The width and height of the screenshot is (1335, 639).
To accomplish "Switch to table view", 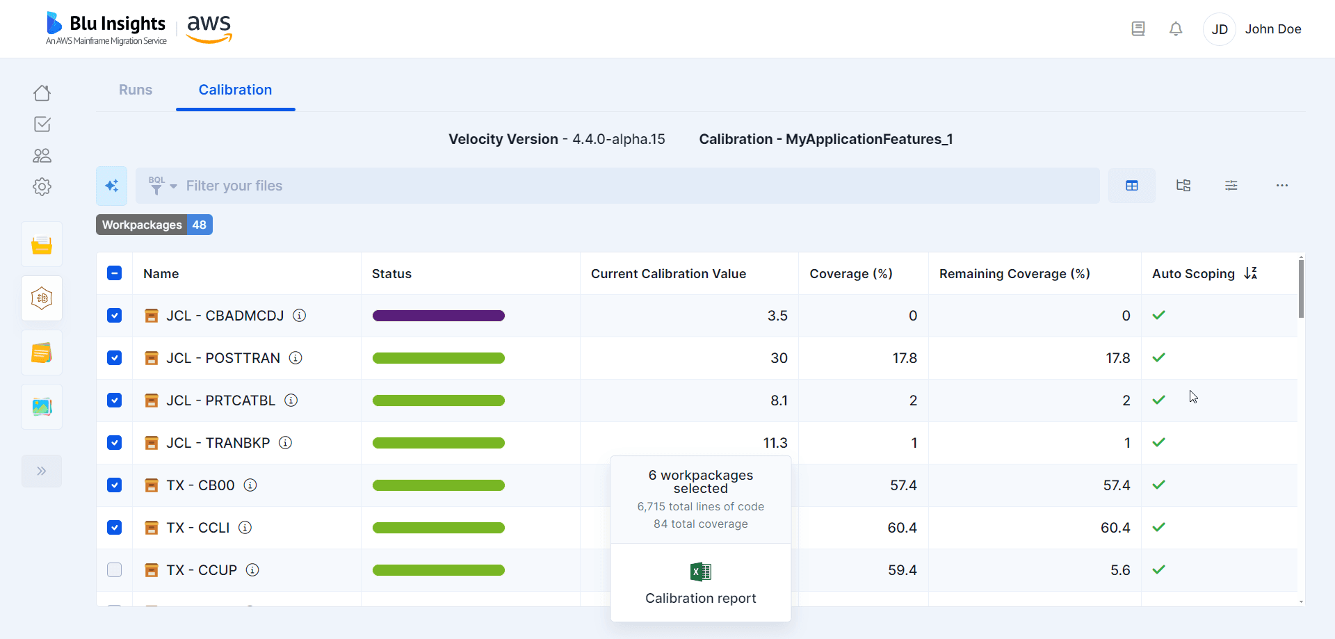I will pos(1132,186).
